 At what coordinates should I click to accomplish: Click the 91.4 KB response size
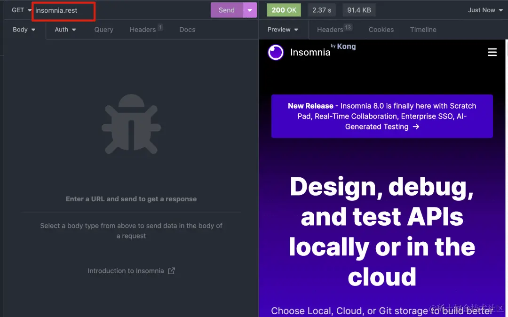tap(359, 10)
